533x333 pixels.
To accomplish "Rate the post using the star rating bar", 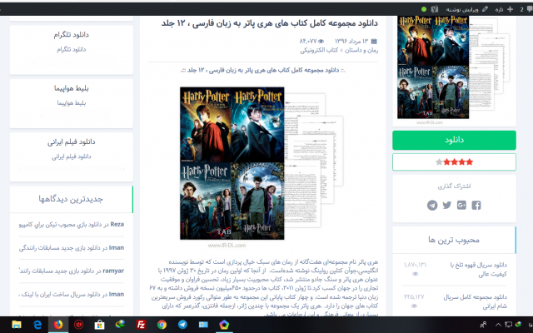I will tap(454, 162).
